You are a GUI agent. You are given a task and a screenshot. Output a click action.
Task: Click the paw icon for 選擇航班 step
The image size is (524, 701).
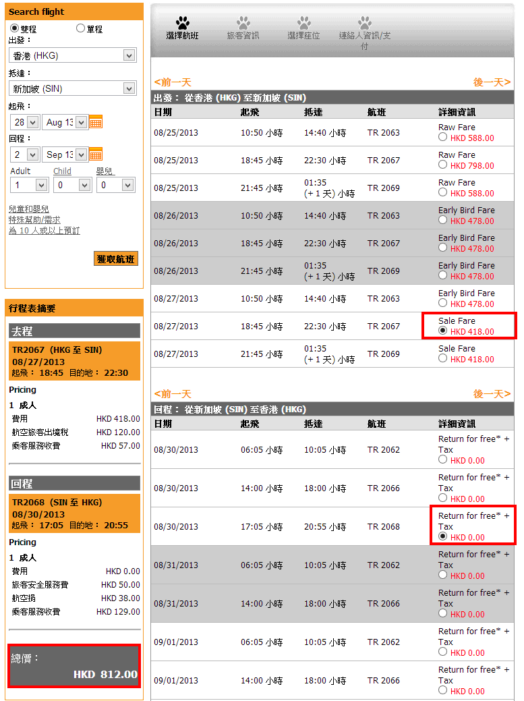(182, 24)
